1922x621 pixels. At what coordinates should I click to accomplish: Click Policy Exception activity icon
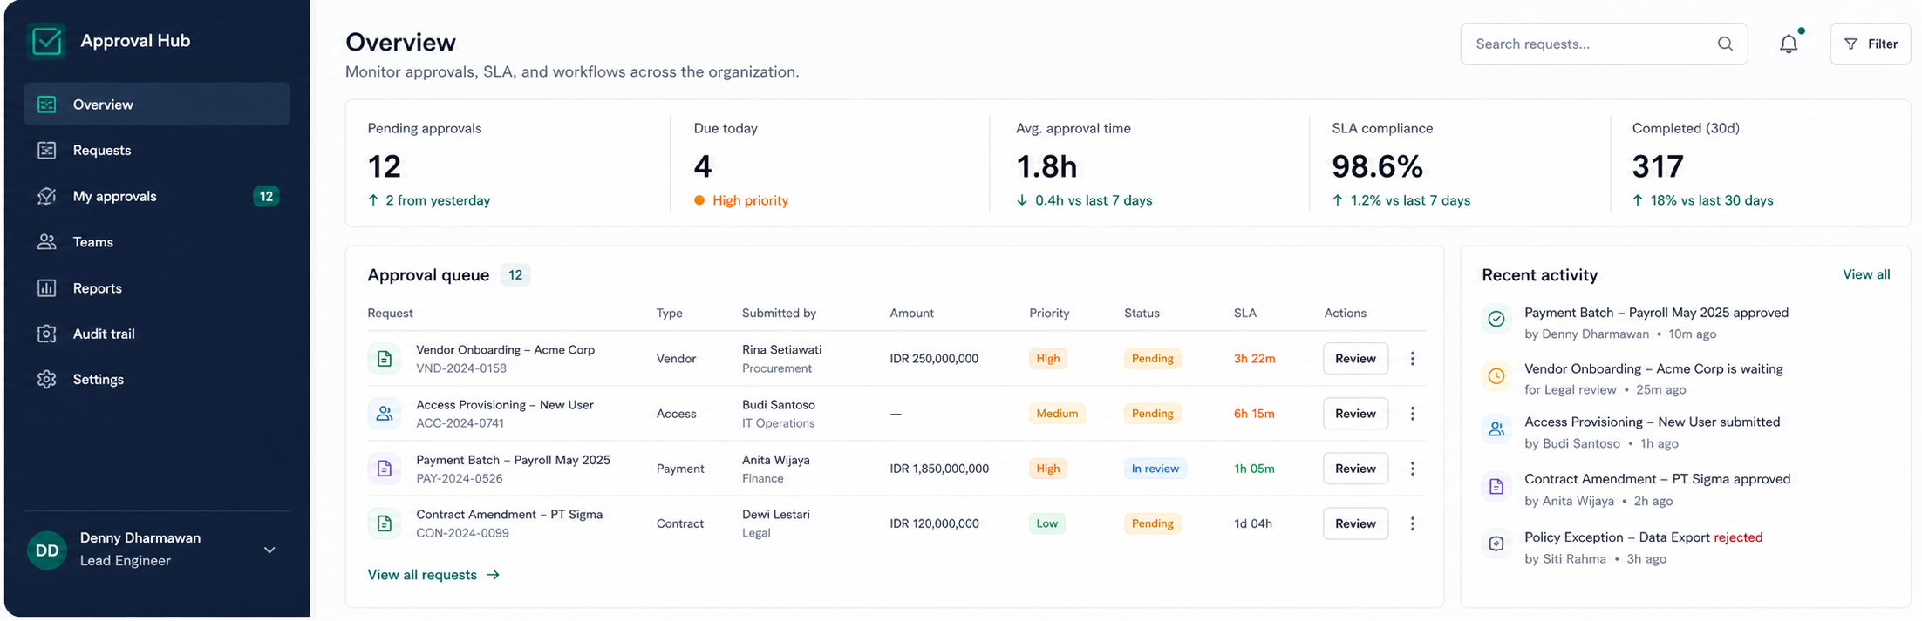1496,544
